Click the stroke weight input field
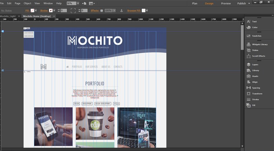Image resolution: width=274 pixels, height=151 pixels. 64,11
